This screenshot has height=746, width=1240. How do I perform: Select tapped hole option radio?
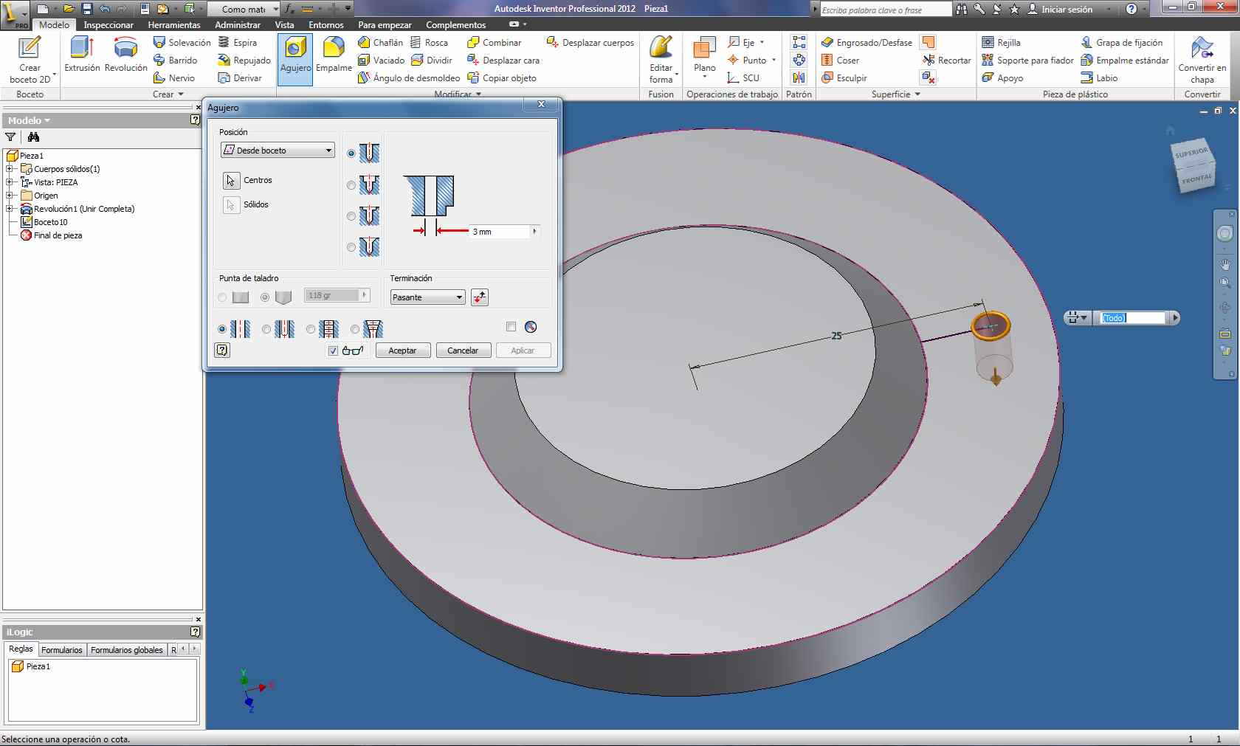click(x=311, y=329)
